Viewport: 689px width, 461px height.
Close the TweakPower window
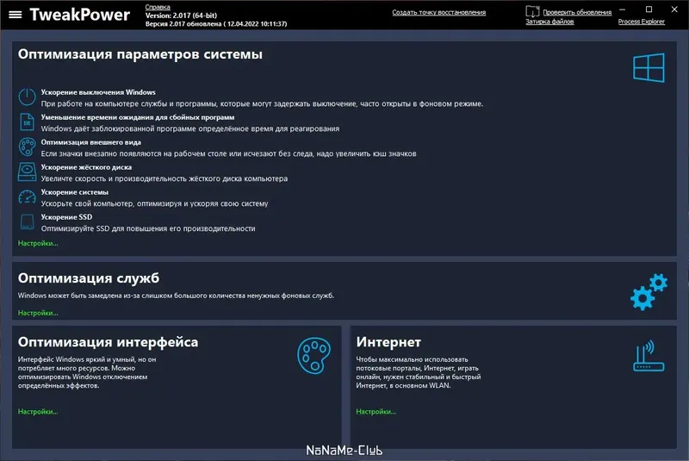(674, 9)
